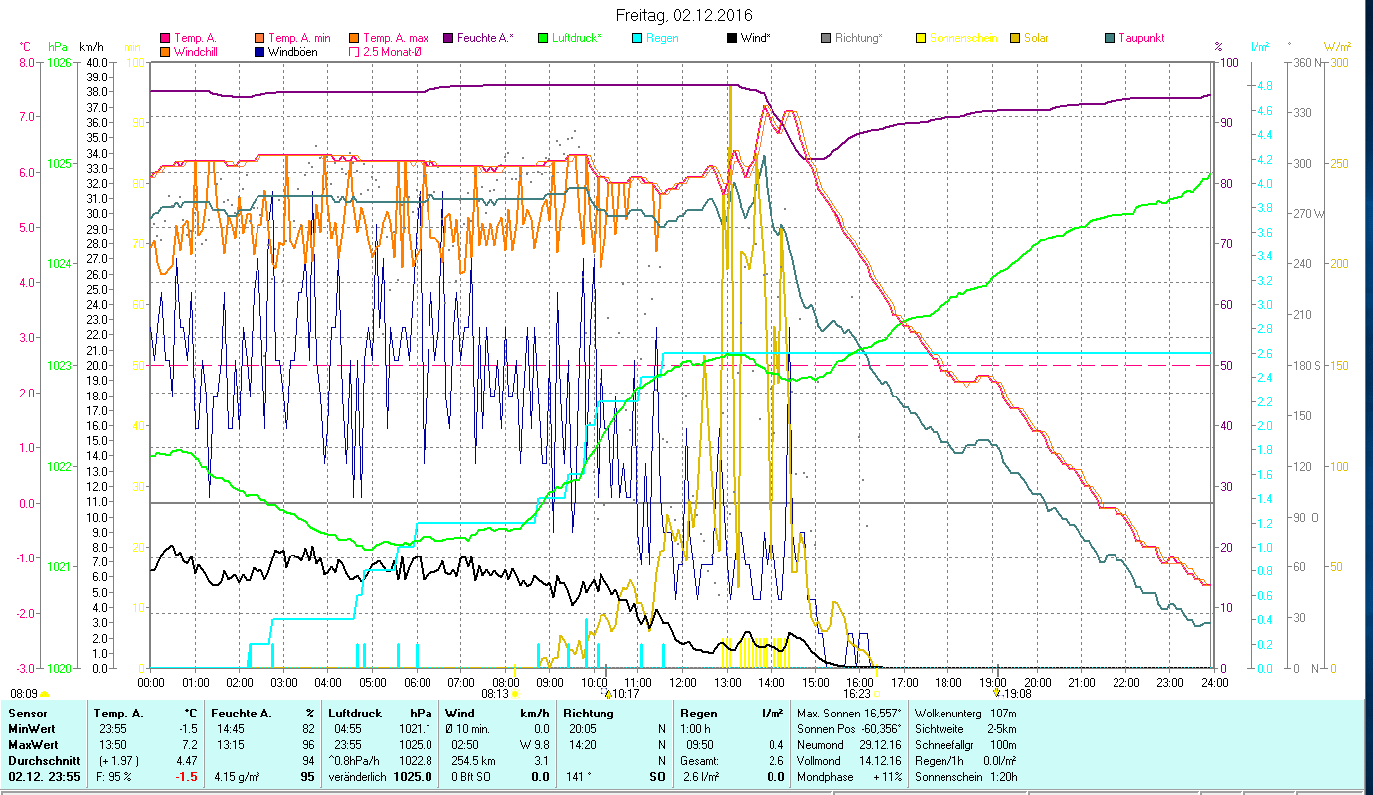The image size is (1373, 795).
Task: Click the yellow Sonnenschein legend swatch
Action: point(921,38)
